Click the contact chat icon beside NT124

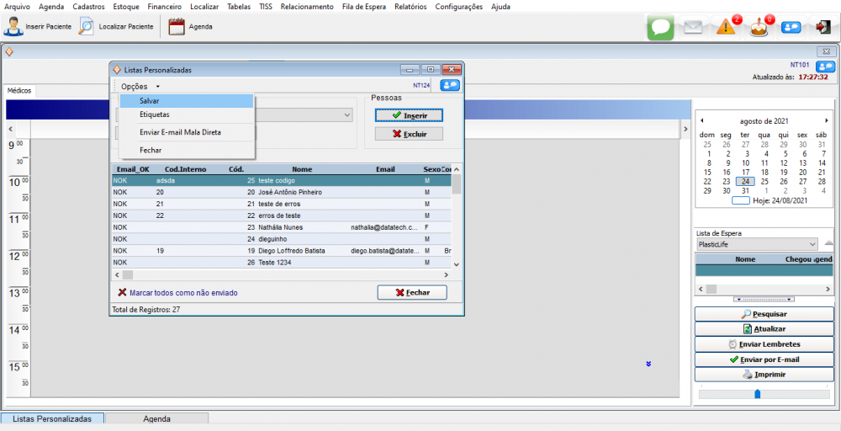click(x=450, y=85)
